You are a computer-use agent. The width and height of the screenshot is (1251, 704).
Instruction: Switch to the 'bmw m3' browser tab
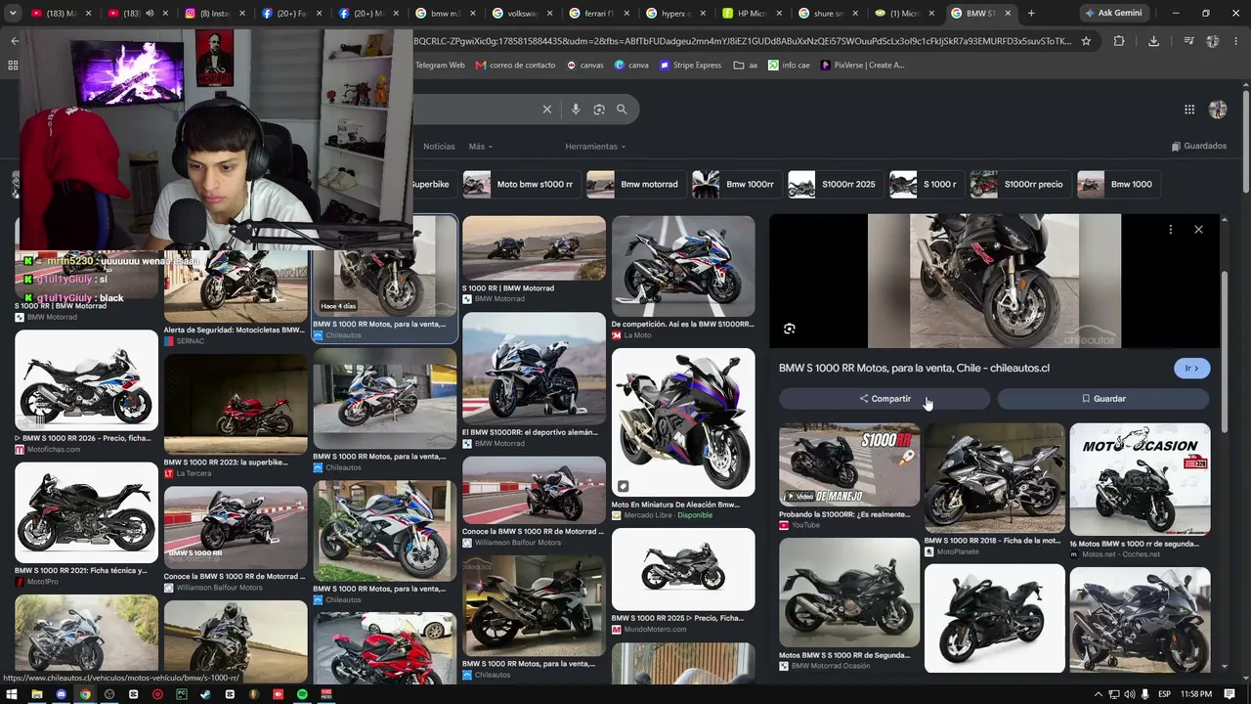click(x=447, y=14)
